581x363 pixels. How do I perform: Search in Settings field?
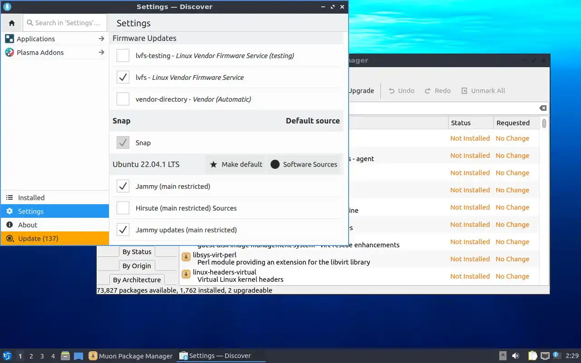[65, 23]
